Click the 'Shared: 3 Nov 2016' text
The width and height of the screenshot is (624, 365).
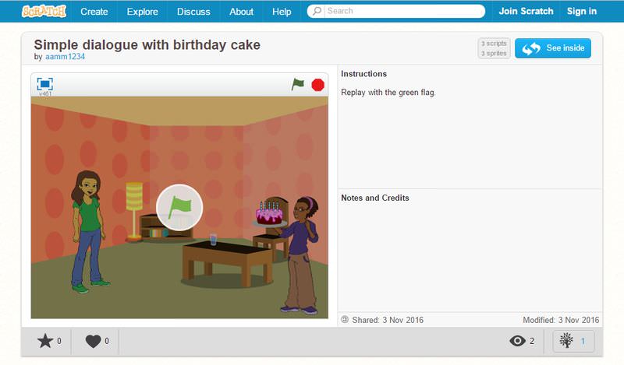(388, 320)
